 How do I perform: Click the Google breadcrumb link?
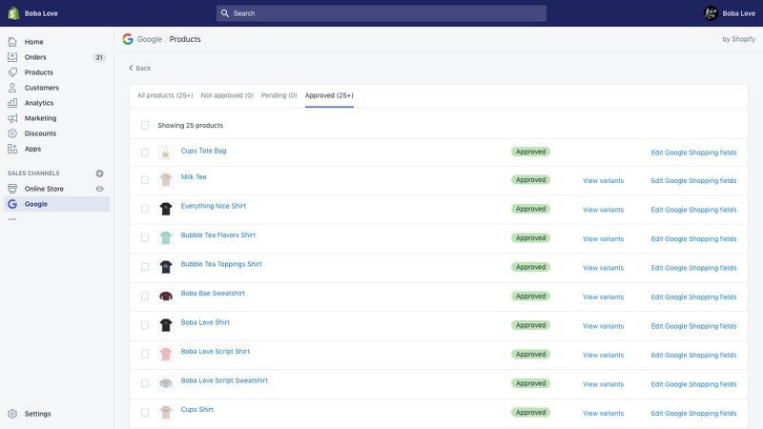coord(150,39)
